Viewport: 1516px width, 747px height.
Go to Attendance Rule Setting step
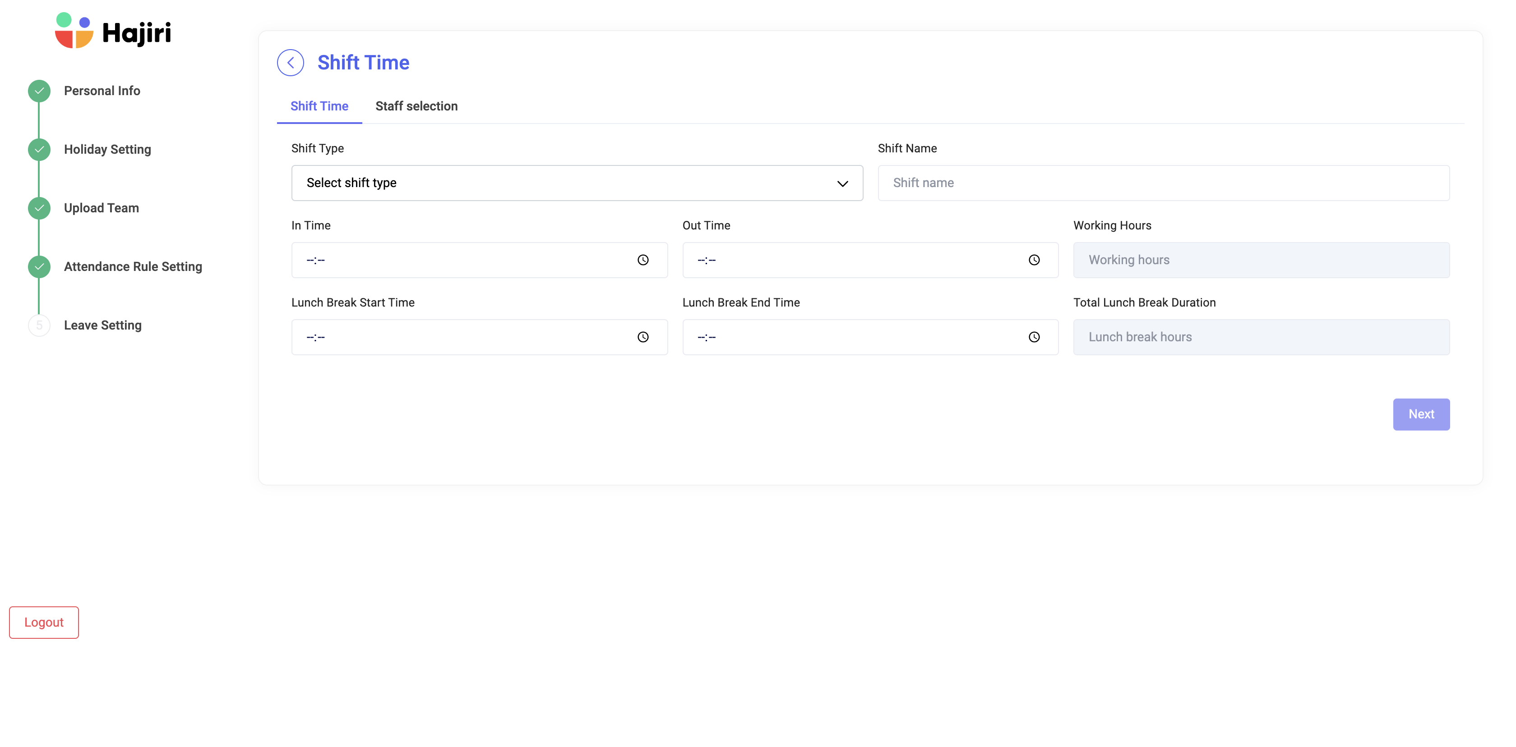133,266
